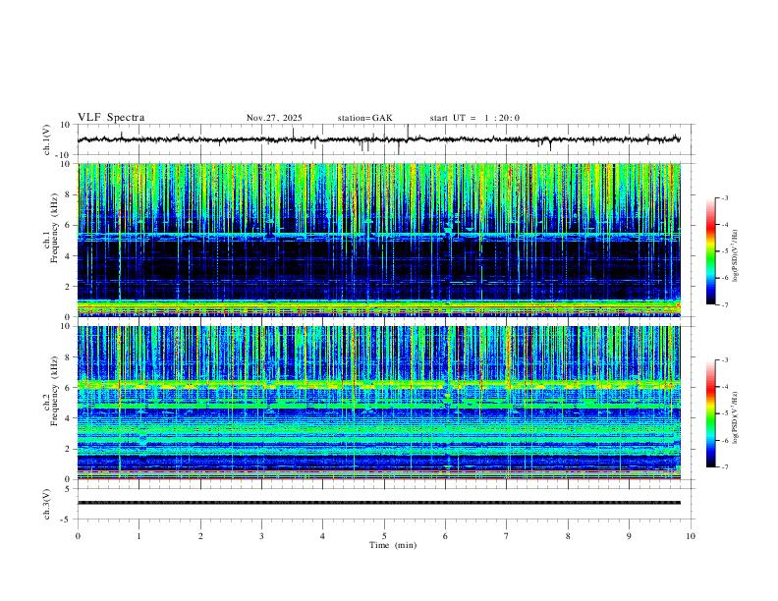778x601 pixels.
Task: Click the "10" tick on the Time axis
Action: [691, 536]
